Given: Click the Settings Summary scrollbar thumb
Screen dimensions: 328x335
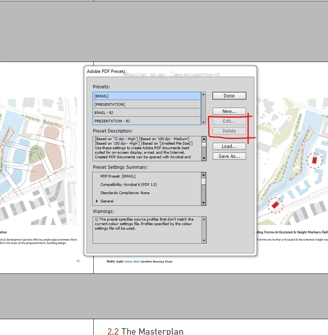Looking at the screenshot, I should coord(204,181).
